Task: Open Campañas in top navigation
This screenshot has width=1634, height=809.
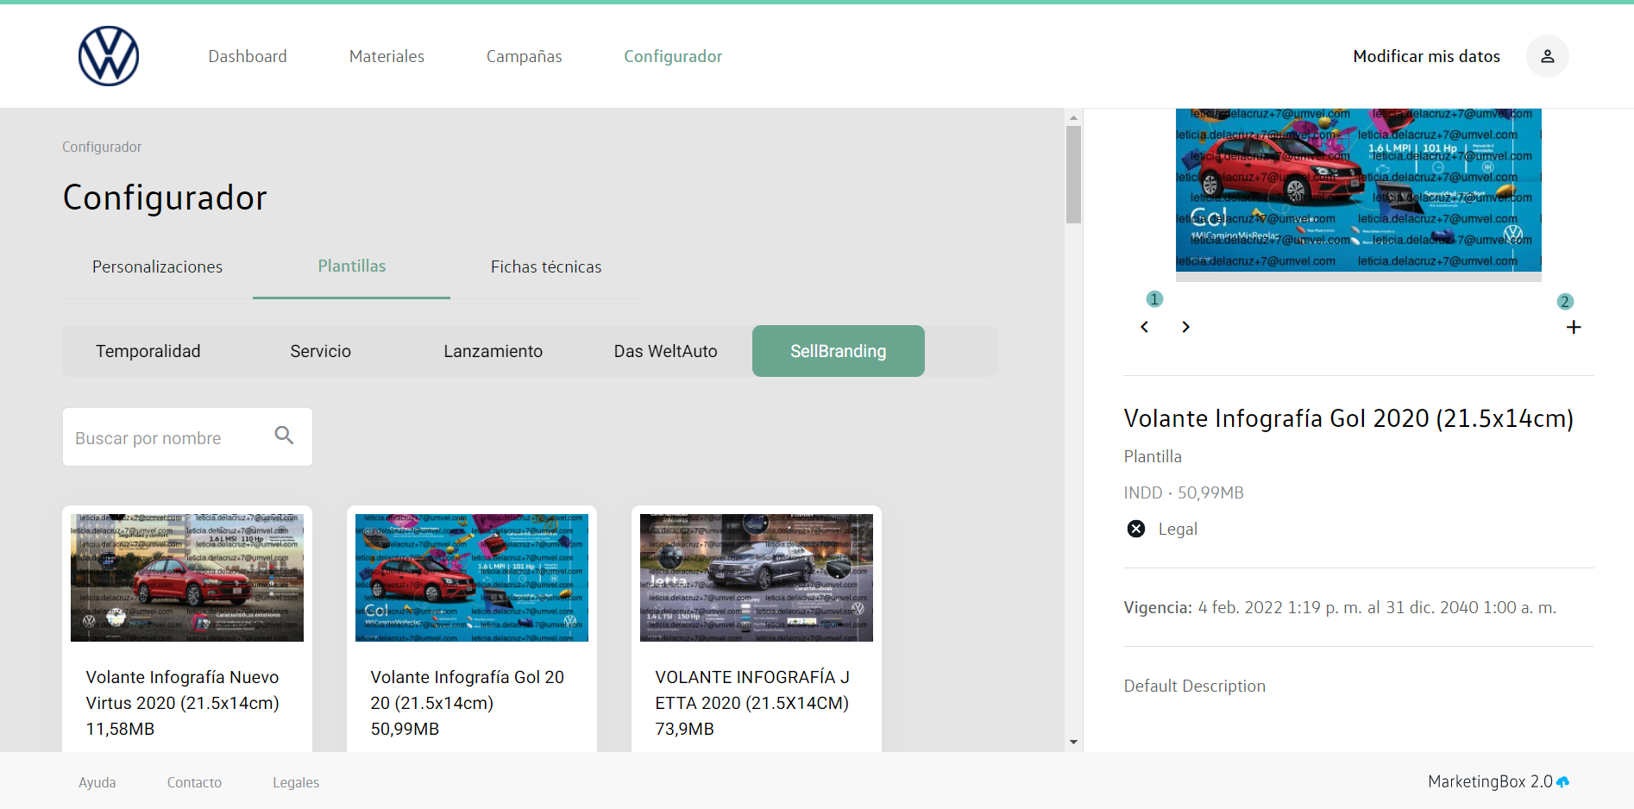Action: pos(524,56)
